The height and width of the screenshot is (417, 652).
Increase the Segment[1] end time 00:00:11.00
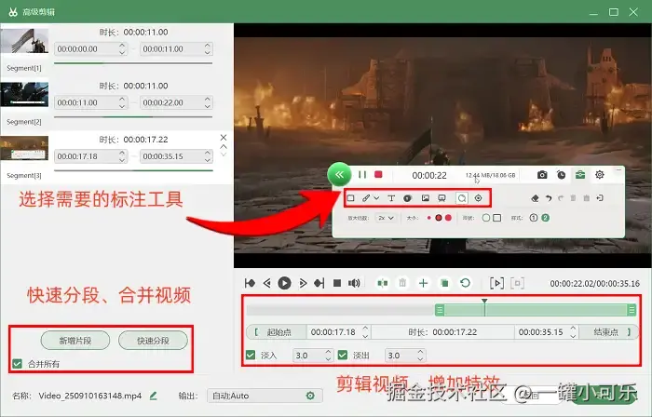pyautogui.click(x=207, y=46)
